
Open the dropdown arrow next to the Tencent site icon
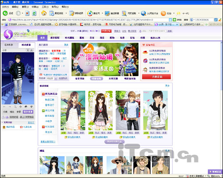point(102,13)
